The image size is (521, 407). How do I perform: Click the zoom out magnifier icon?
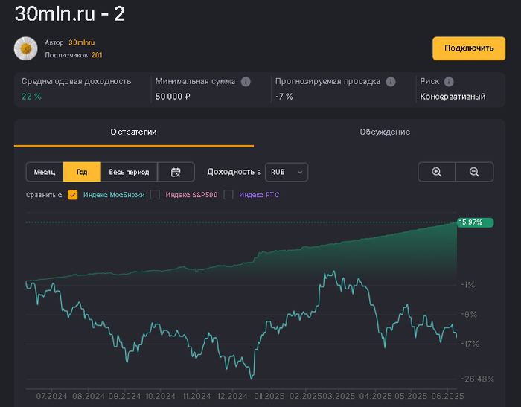click(474, 172)
